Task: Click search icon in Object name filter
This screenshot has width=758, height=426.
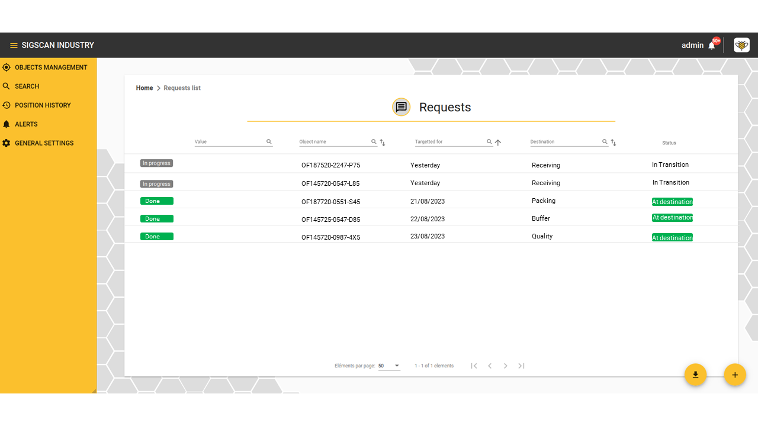Action: tap(374, 142)
